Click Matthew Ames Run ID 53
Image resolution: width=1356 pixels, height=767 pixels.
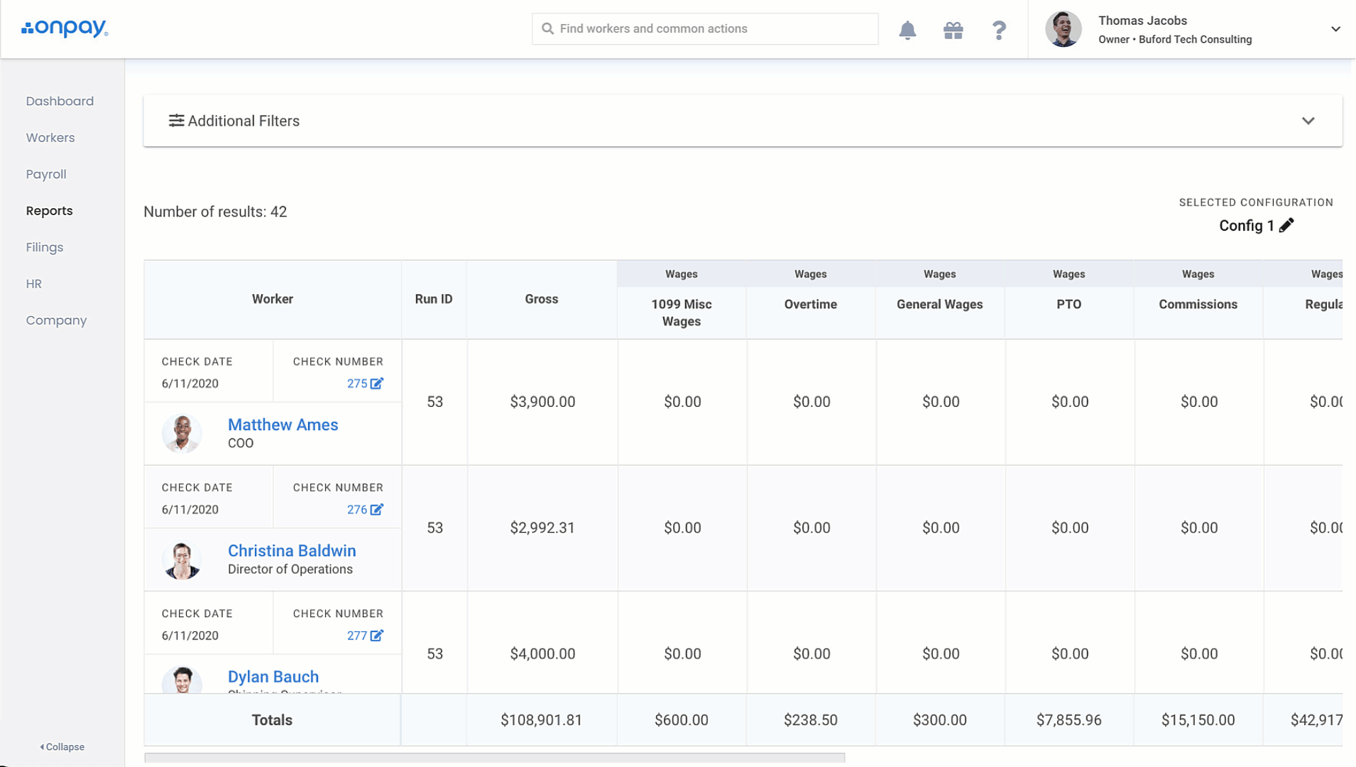[x=434, y=402]
